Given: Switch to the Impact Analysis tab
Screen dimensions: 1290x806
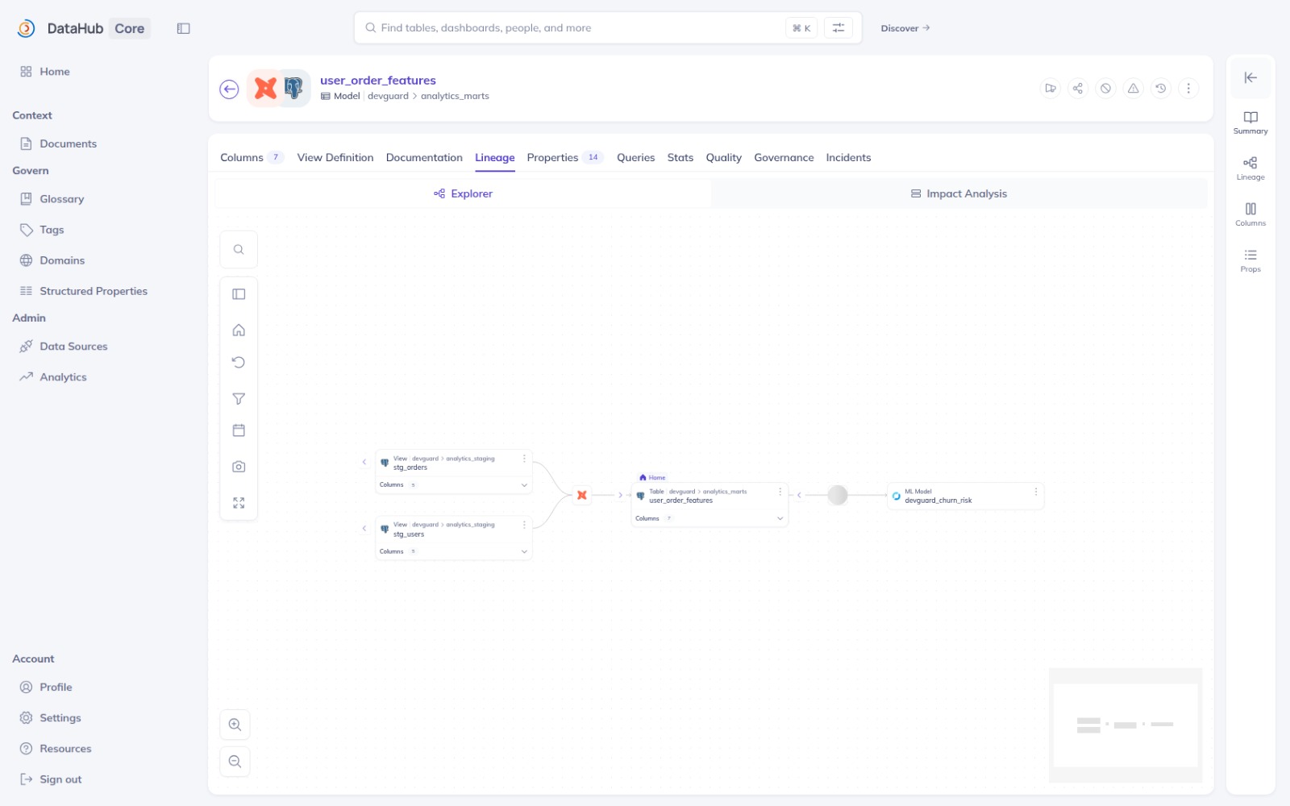Looking at the screenshot, I should click(959, 193).
